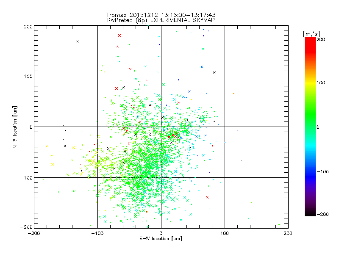The image size is (339, 254).
Task: Click the black X marker just above the 100 km gridline
Action: [x=214, y=73]
